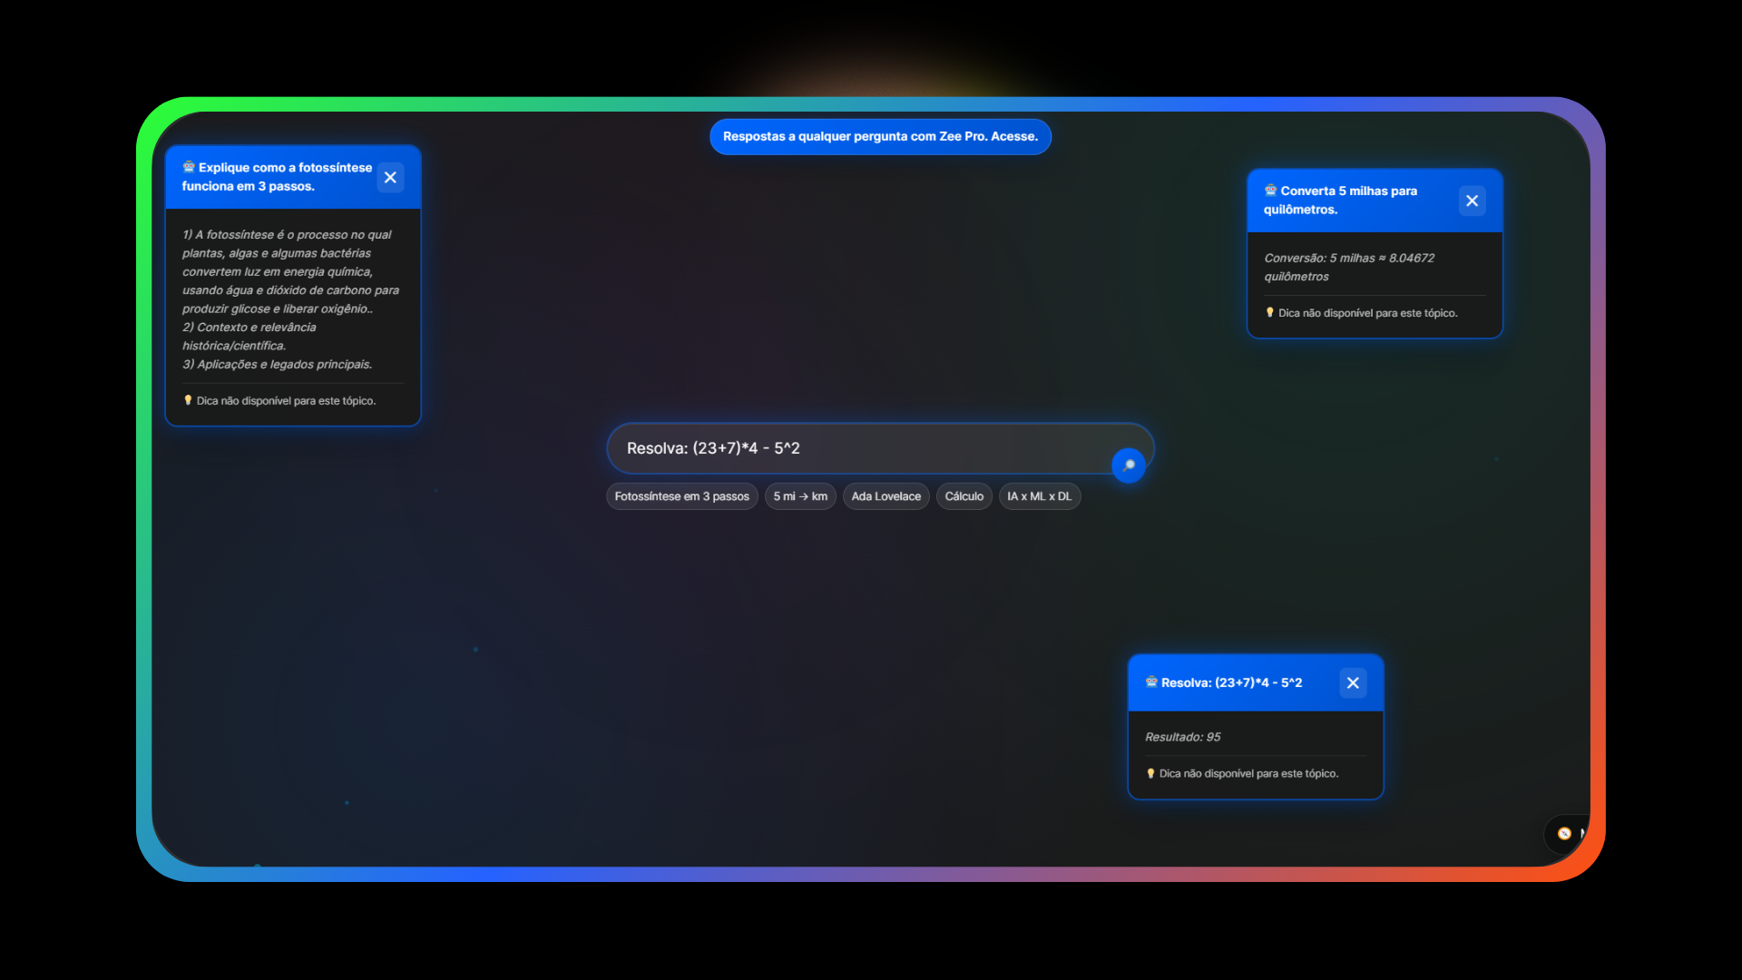Click lightbulb tip icon in Resolva card
This screenshot has height=980, width=1742.
point(1150,774)
